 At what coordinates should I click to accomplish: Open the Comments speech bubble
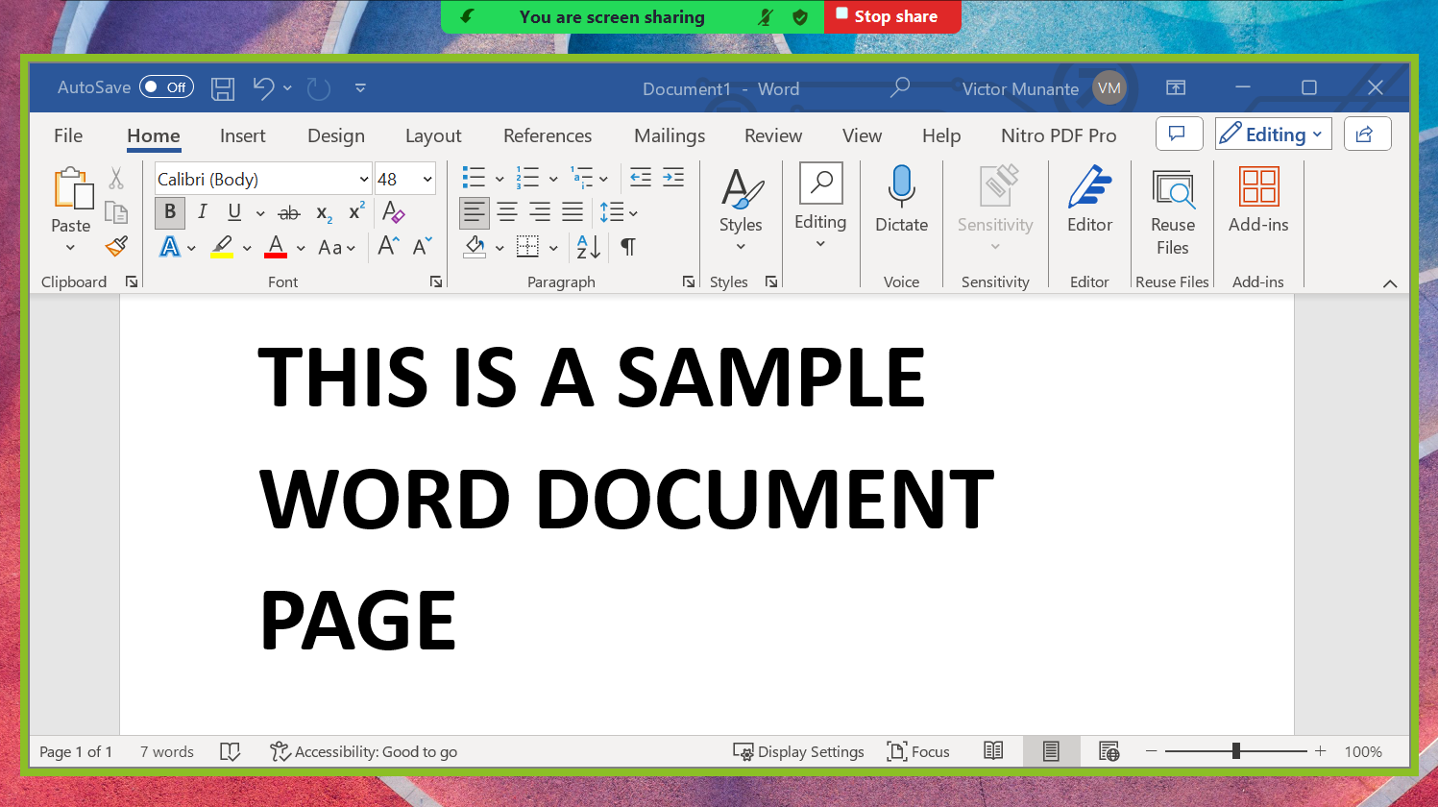1179,134
